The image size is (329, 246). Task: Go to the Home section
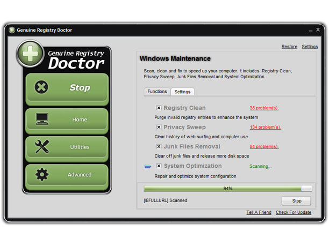tap(67, 121)
